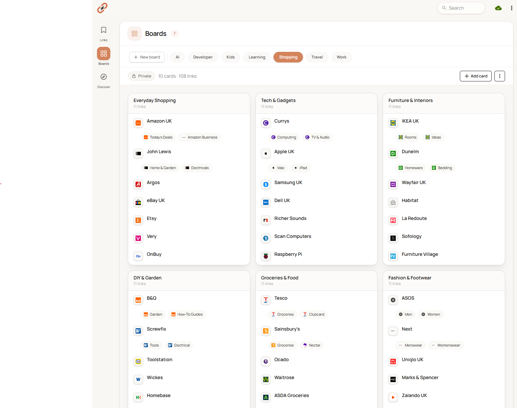Click the Furniture & Interiors card title
The height and width of the screenshot is (408, 517).
pyautogui.click(x=411, y=101)
